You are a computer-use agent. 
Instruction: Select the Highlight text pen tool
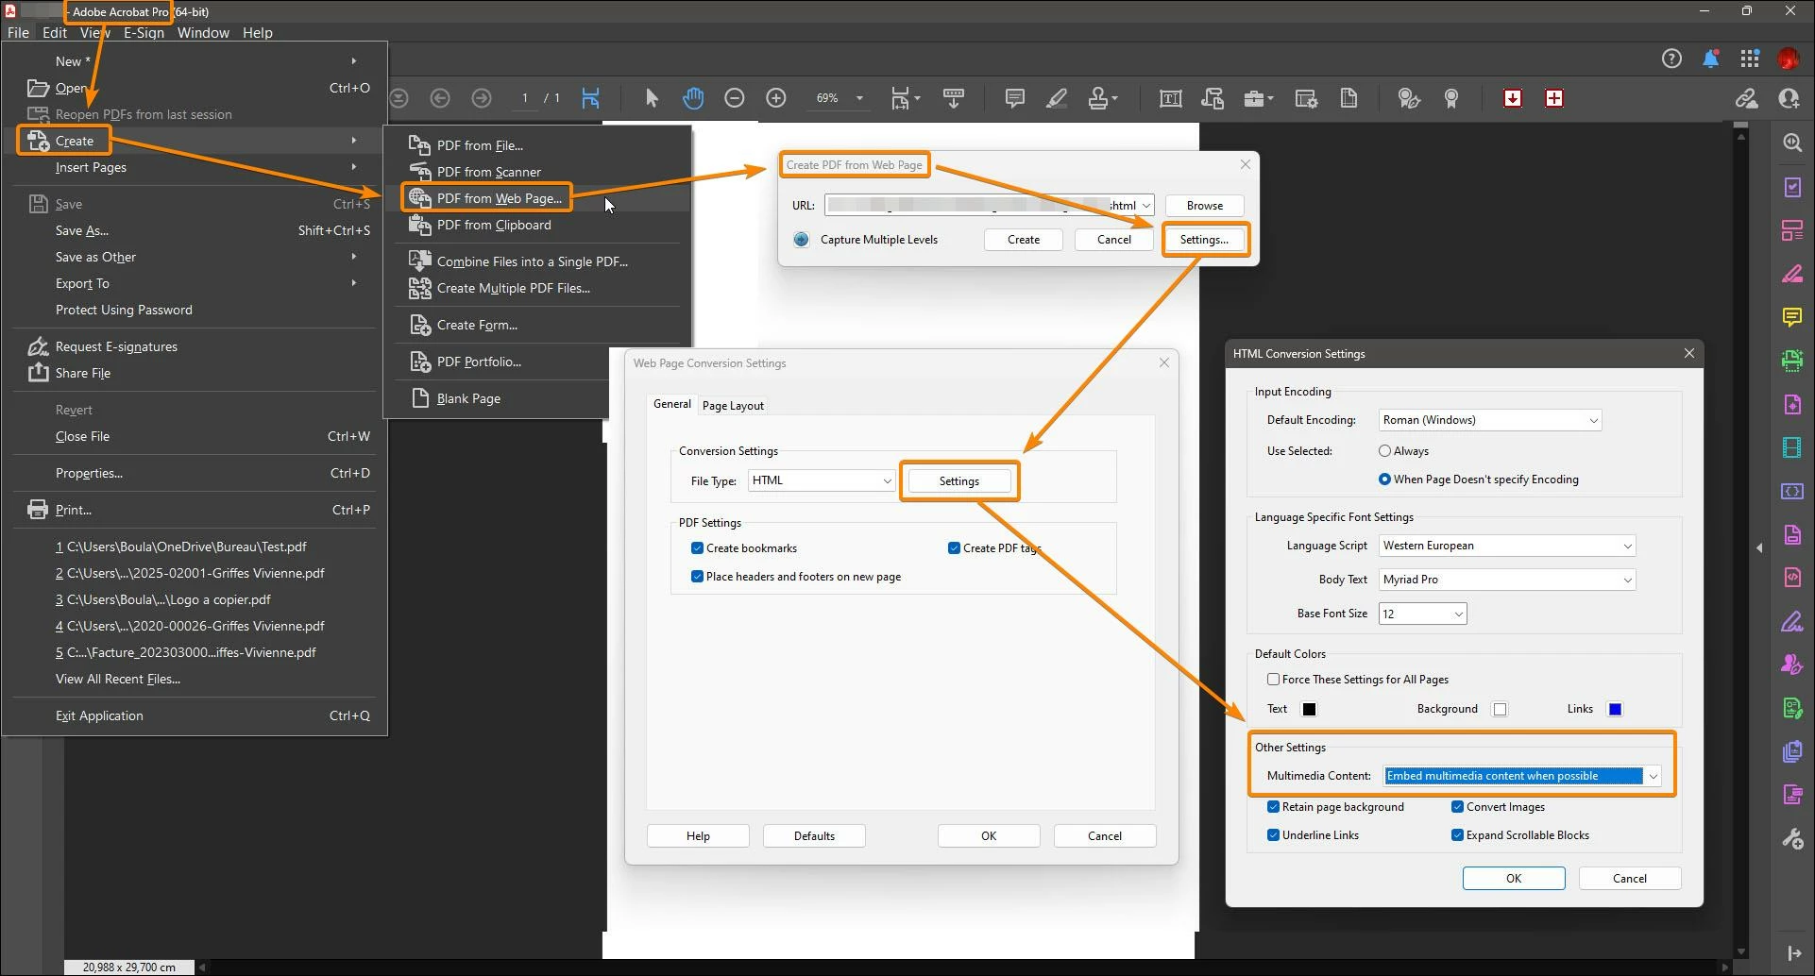tap(1057, 98)
